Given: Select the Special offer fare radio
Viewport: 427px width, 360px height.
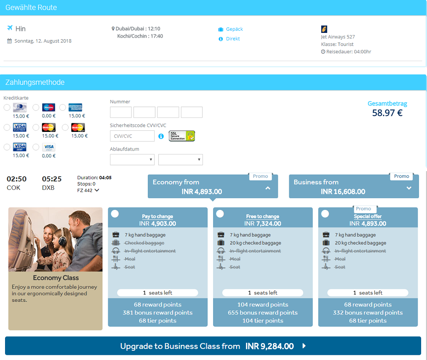Looking at the screenshot, I should coord(325,214).
